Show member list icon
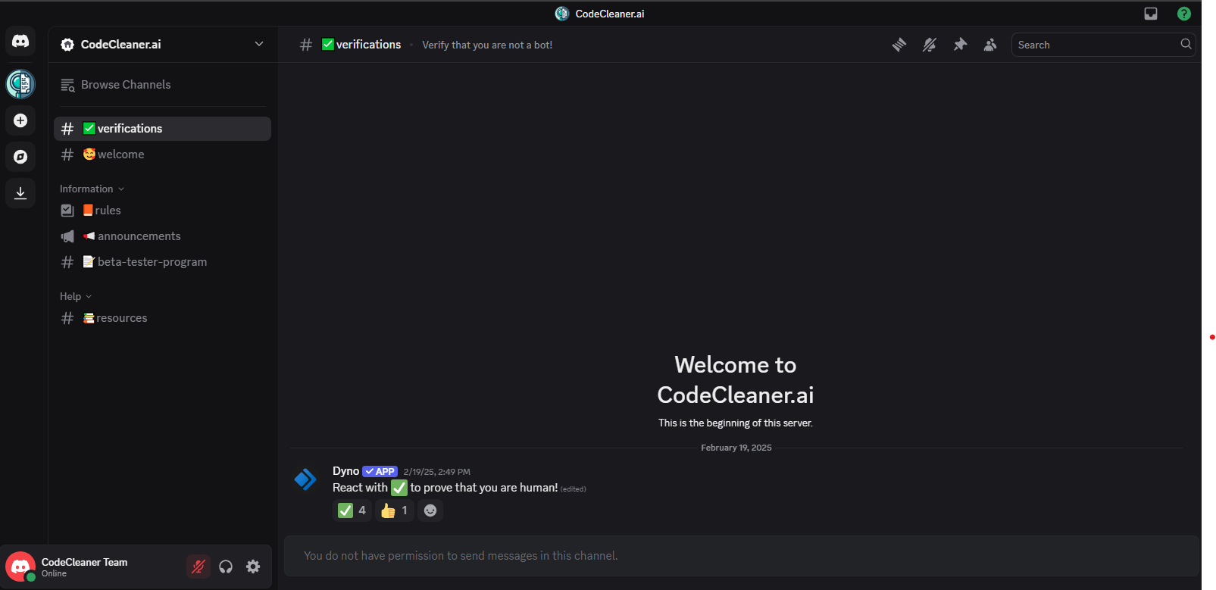 (990, 45)
